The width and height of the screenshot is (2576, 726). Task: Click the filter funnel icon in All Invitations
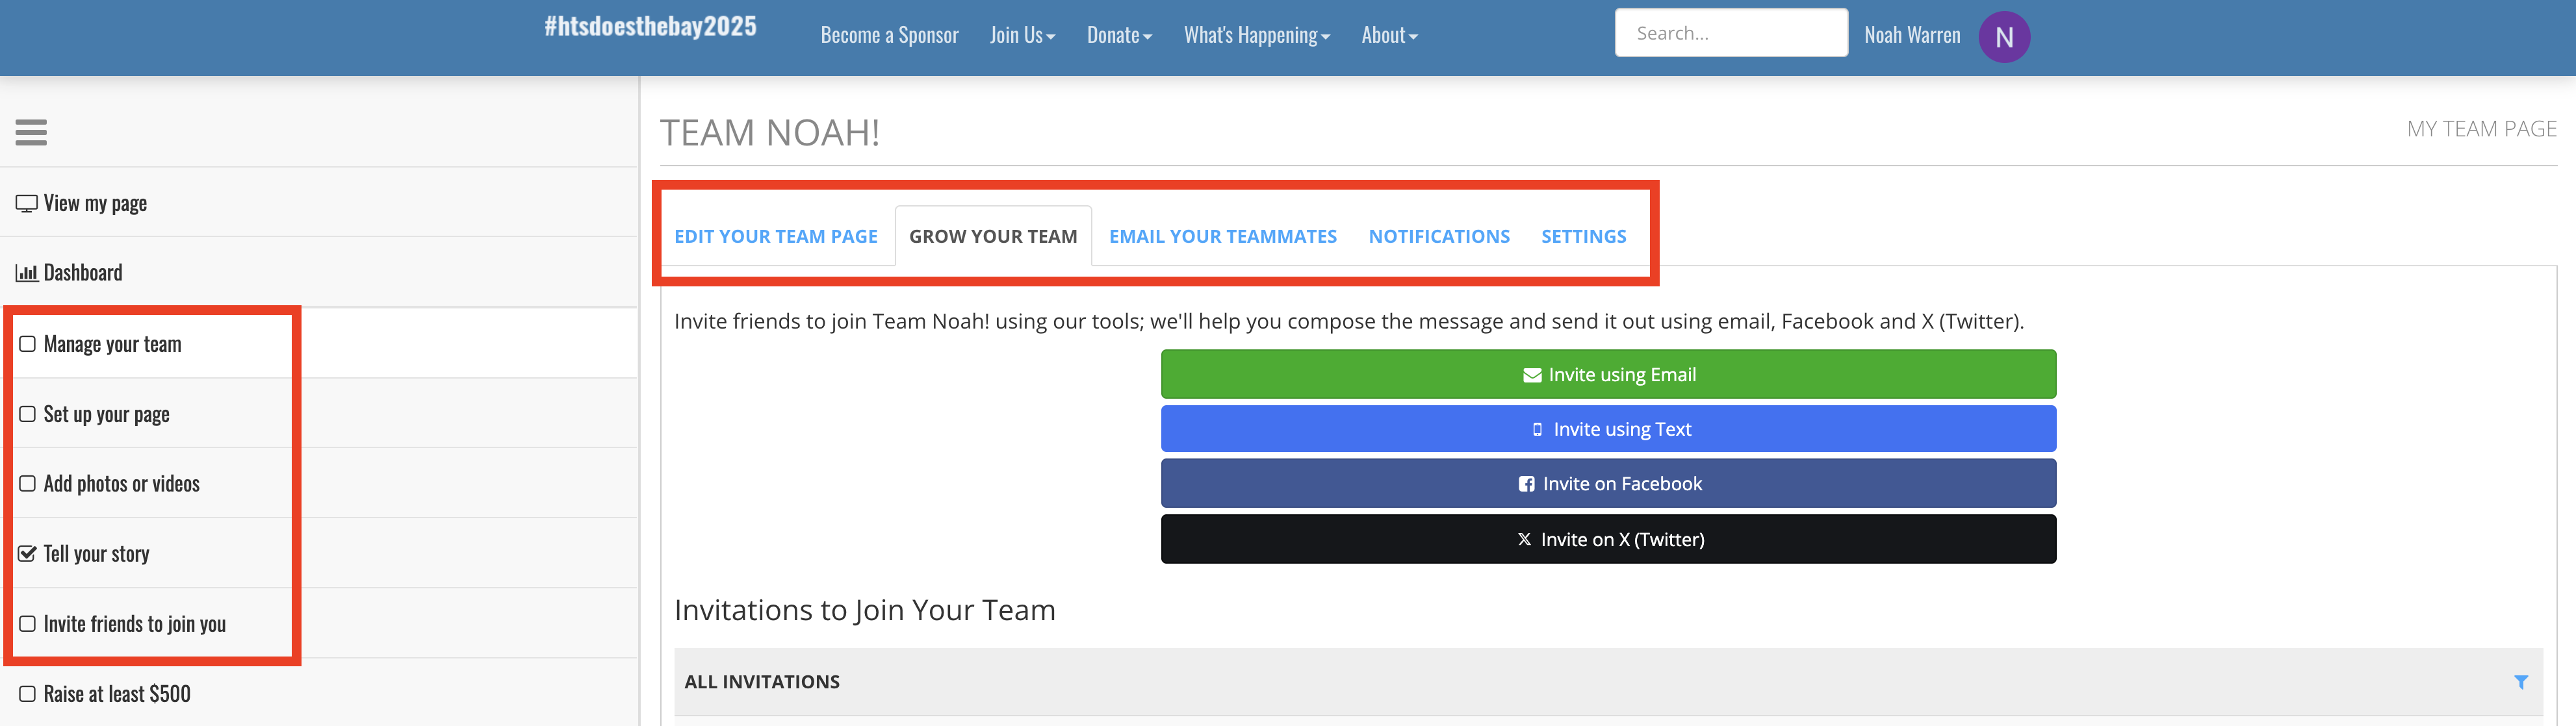pyautogui.click(x=2520, y=682)
